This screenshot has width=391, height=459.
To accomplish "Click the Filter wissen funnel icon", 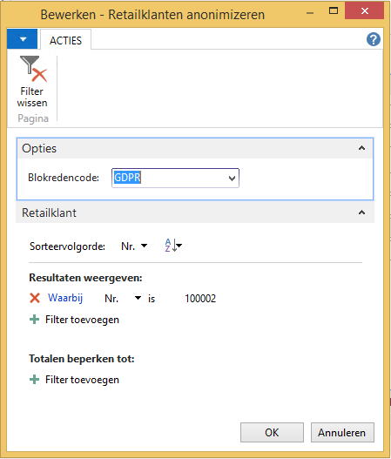I will click(33, 69).
